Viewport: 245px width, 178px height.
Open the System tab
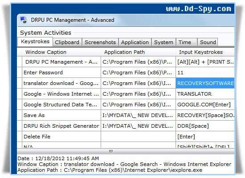[x=163, y=42]
